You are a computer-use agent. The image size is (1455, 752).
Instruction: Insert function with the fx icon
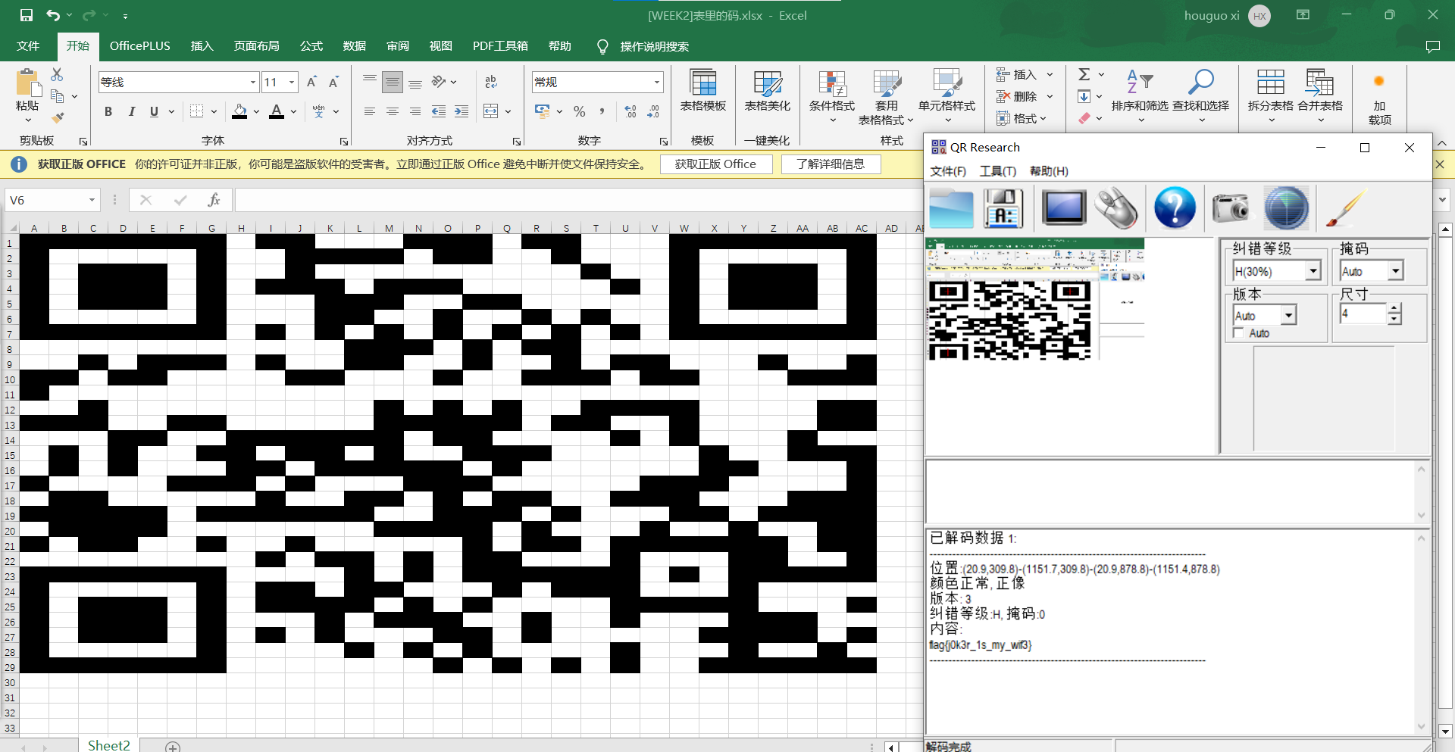coord(214,200)
